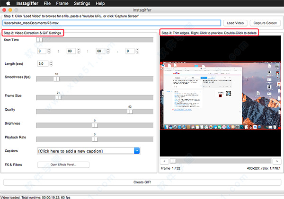Open the Help menu
The width and height of the screenshot is (284, 199).
point(100,3)
